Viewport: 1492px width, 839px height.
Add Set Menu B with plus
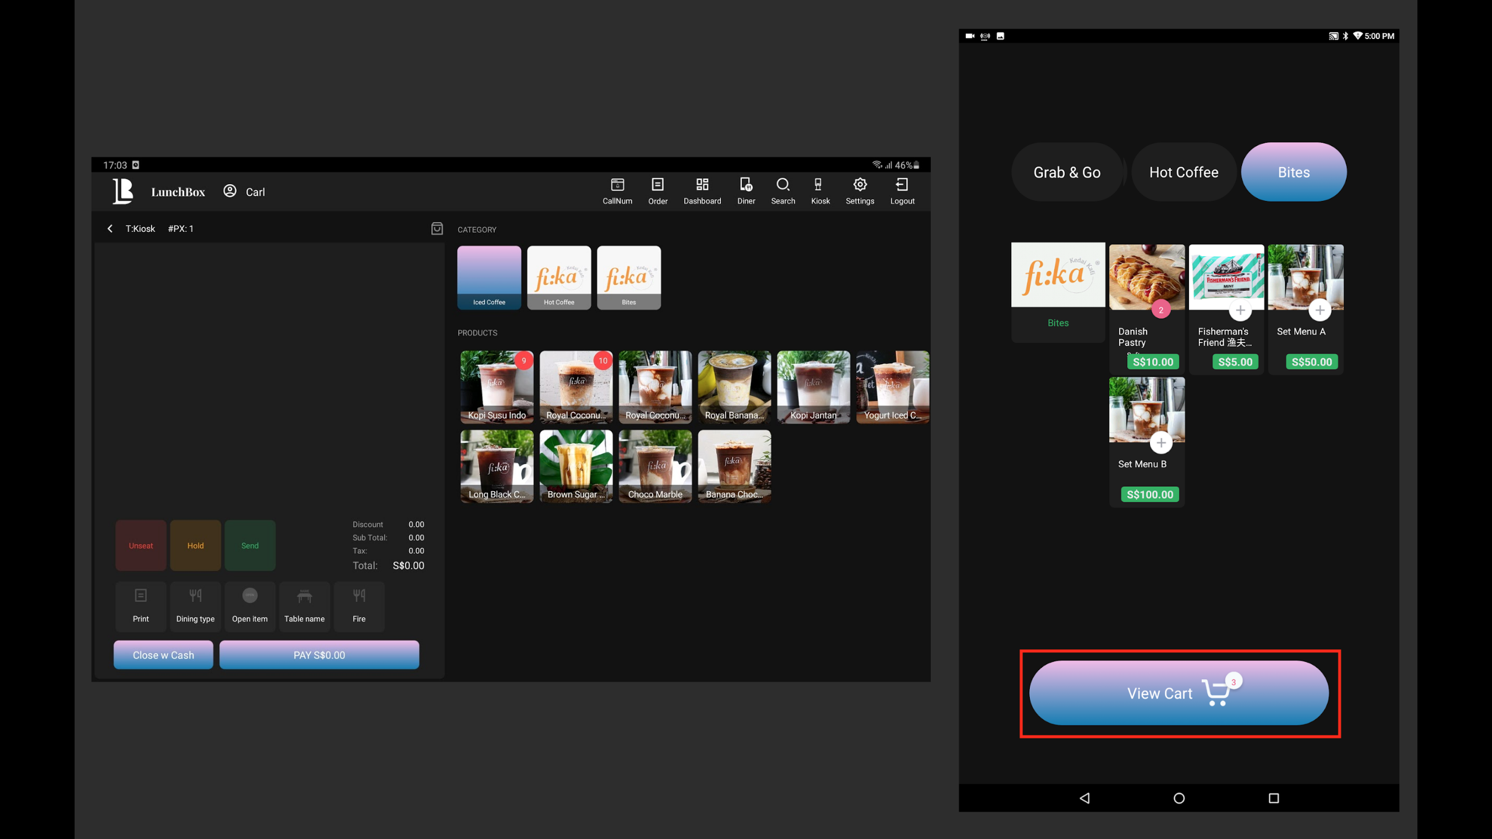coord(1161,443)
